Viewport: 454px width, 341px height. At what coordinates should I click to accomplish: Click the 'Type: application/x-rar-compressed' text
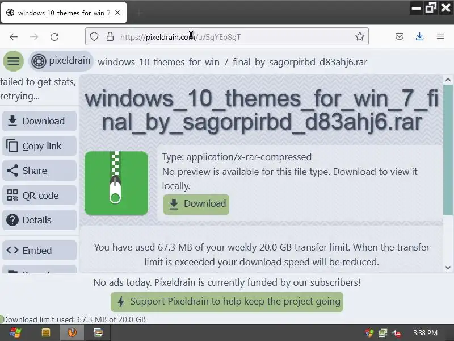pyautogui.click(x=237, y=157)
